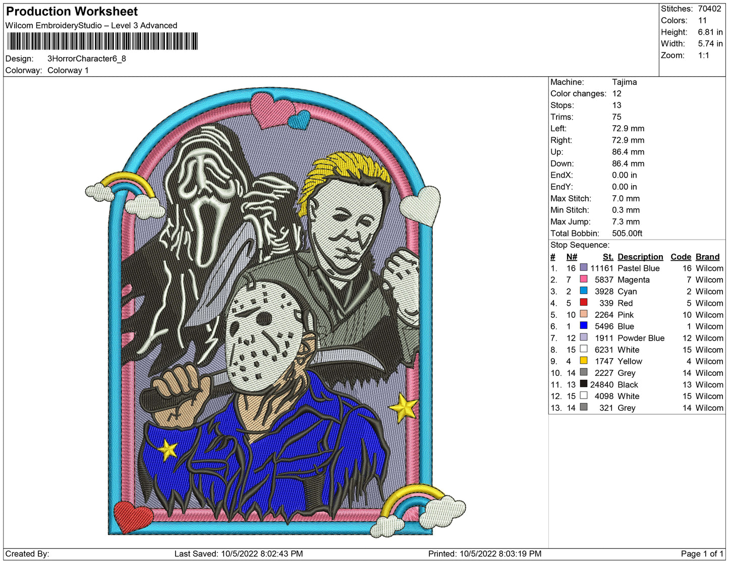Select the design name 3HorrorCharacter6_8

87,59
